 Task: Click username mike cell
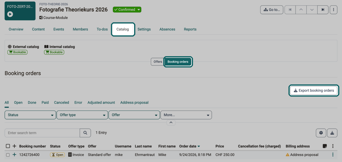point(119,155)
